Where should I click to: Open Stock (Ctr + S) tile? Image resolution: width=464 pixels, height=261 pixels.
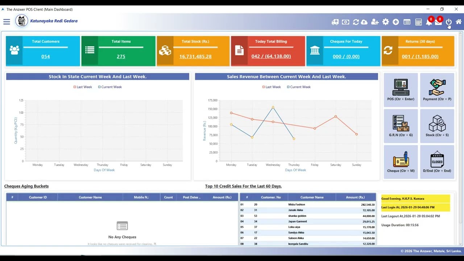coord(437,126)
